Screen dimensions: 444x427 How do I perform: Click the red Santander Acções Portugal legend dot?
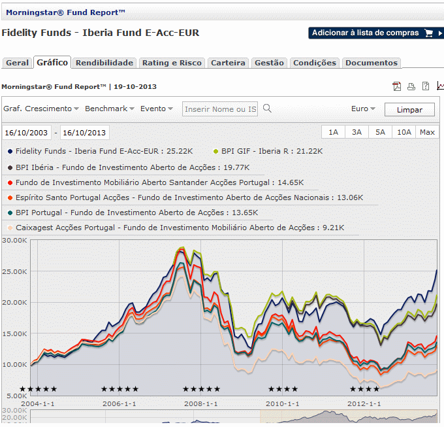(x=10, y=183)
